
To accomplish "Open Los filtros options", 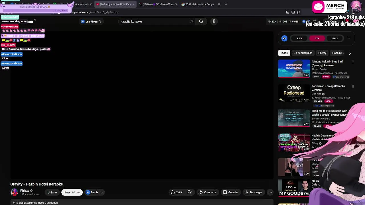I will click(91, 22).
